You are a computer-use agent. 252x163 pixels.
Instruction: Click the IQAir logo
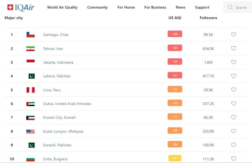pos(21,8)
